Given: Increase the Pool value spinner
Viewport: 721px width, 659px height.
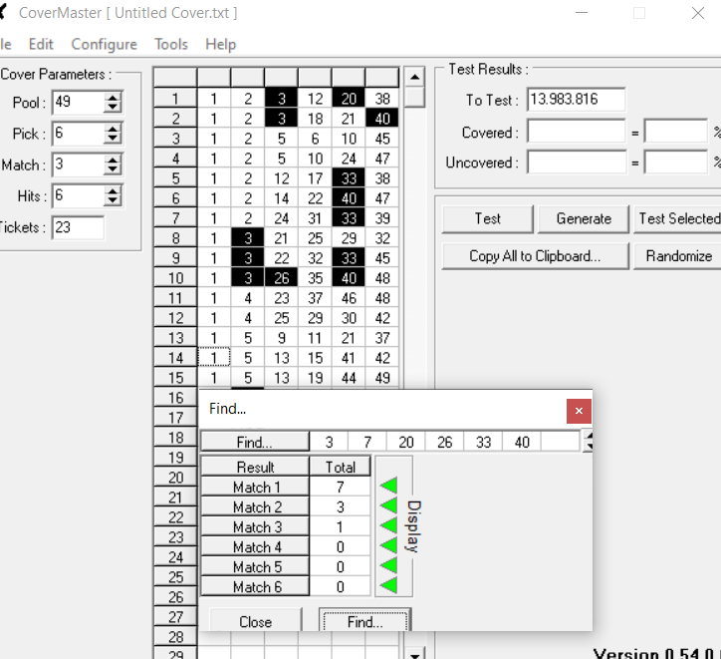Looking at the screenshot, I should pyautogui.click(x=113, y=97).
